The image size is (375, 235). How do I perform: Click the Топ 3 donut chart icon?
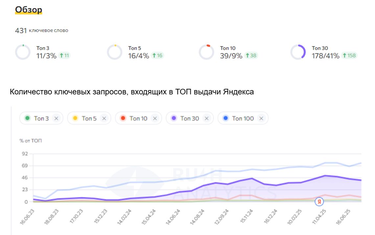pos(23,52)
